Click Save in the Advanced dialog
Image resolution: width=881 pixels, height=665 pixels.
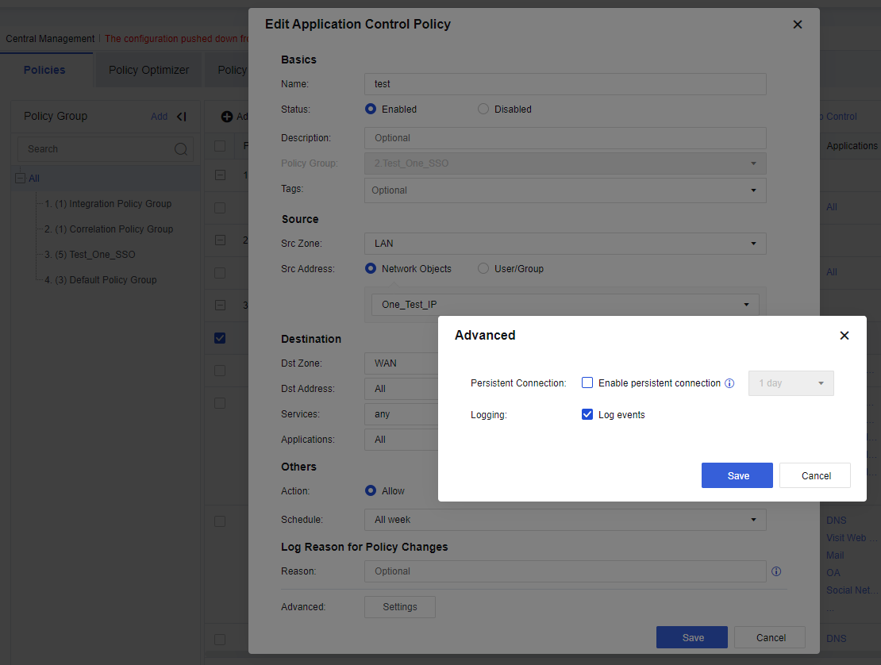tap(737, 475)
